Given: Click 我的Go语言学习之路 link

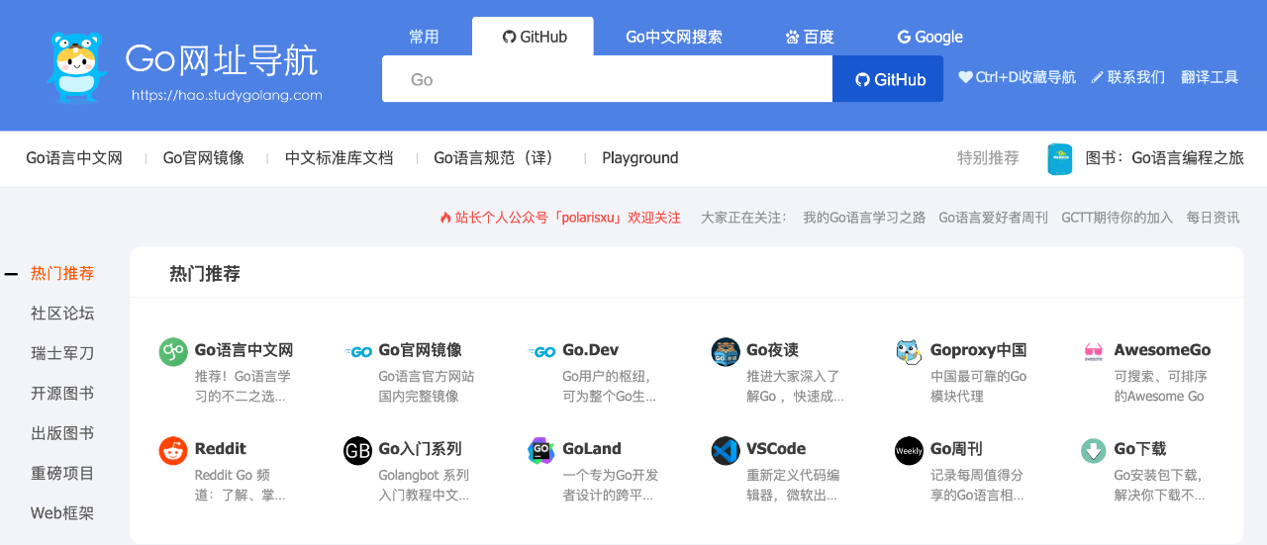Looking at the screenshot, I should click(864, 218).
